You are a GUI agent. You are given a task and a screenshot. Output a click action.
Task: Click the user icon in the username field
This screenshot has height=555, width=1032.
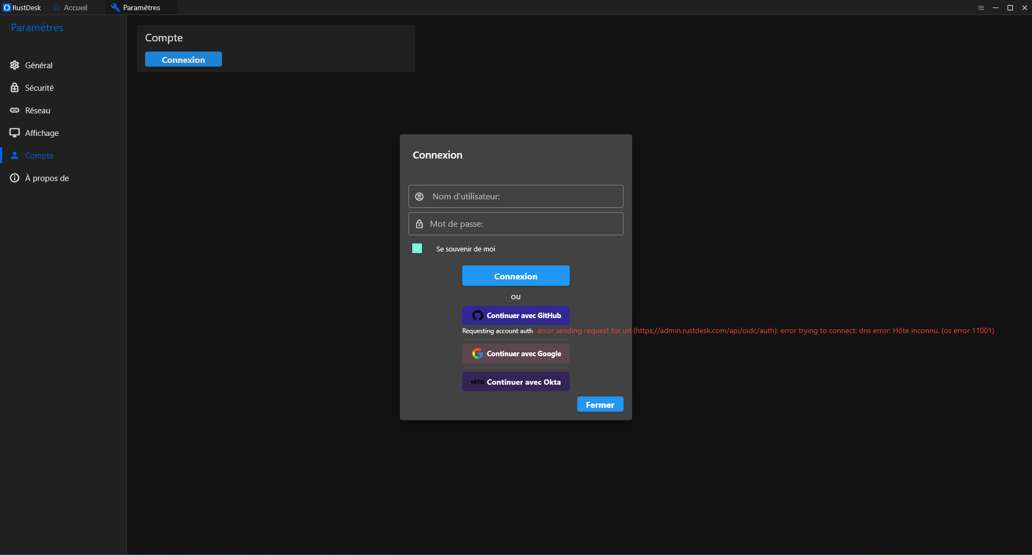coord(419,196)
